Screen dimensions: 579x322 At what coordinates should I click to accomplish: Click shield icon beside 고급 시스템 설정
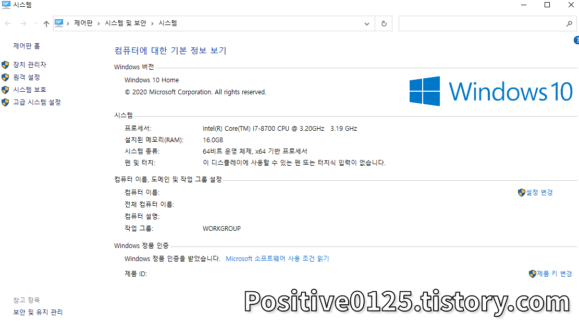coord(5,102)
